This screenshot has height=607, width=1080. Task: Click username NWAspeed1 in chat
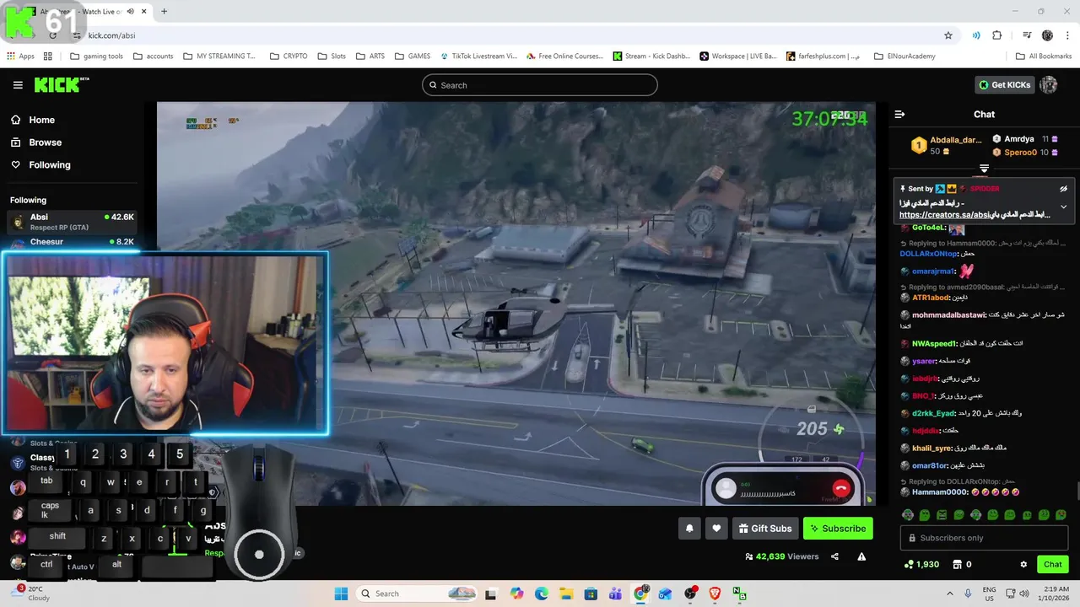(934, 344)
